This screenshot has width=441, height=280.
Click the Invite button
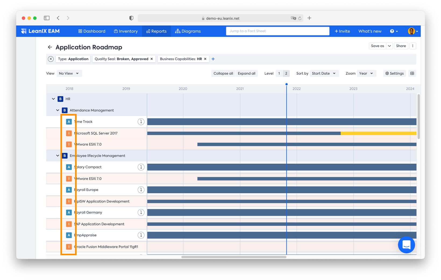[342, 31]
